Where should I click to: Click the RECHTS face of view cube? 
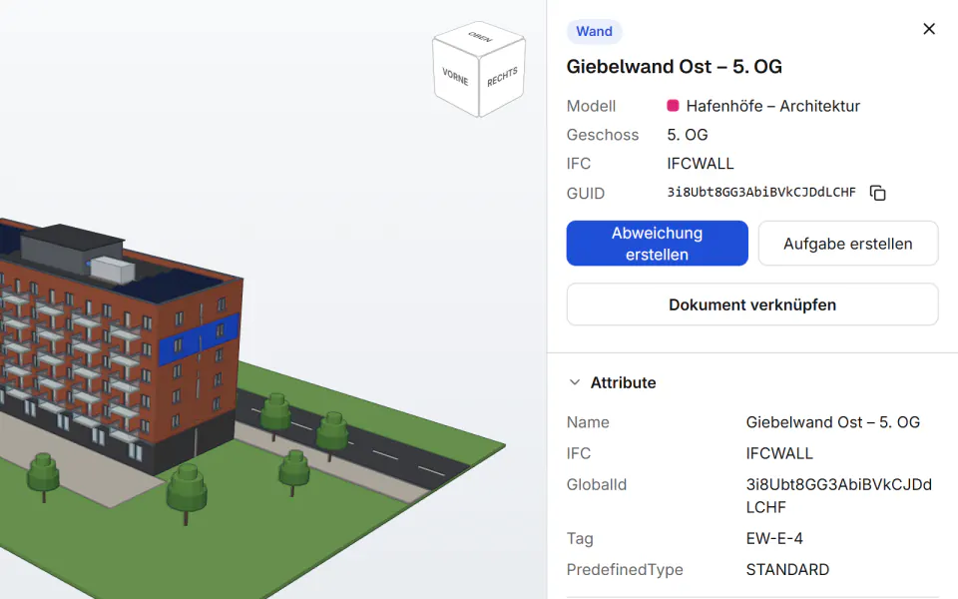coord(502,77)
